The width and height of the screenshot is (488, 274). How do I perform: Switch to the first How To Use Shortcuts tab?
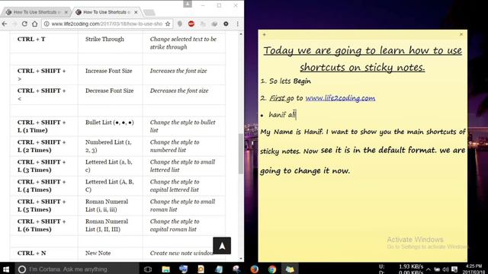(x=36, y=12)
